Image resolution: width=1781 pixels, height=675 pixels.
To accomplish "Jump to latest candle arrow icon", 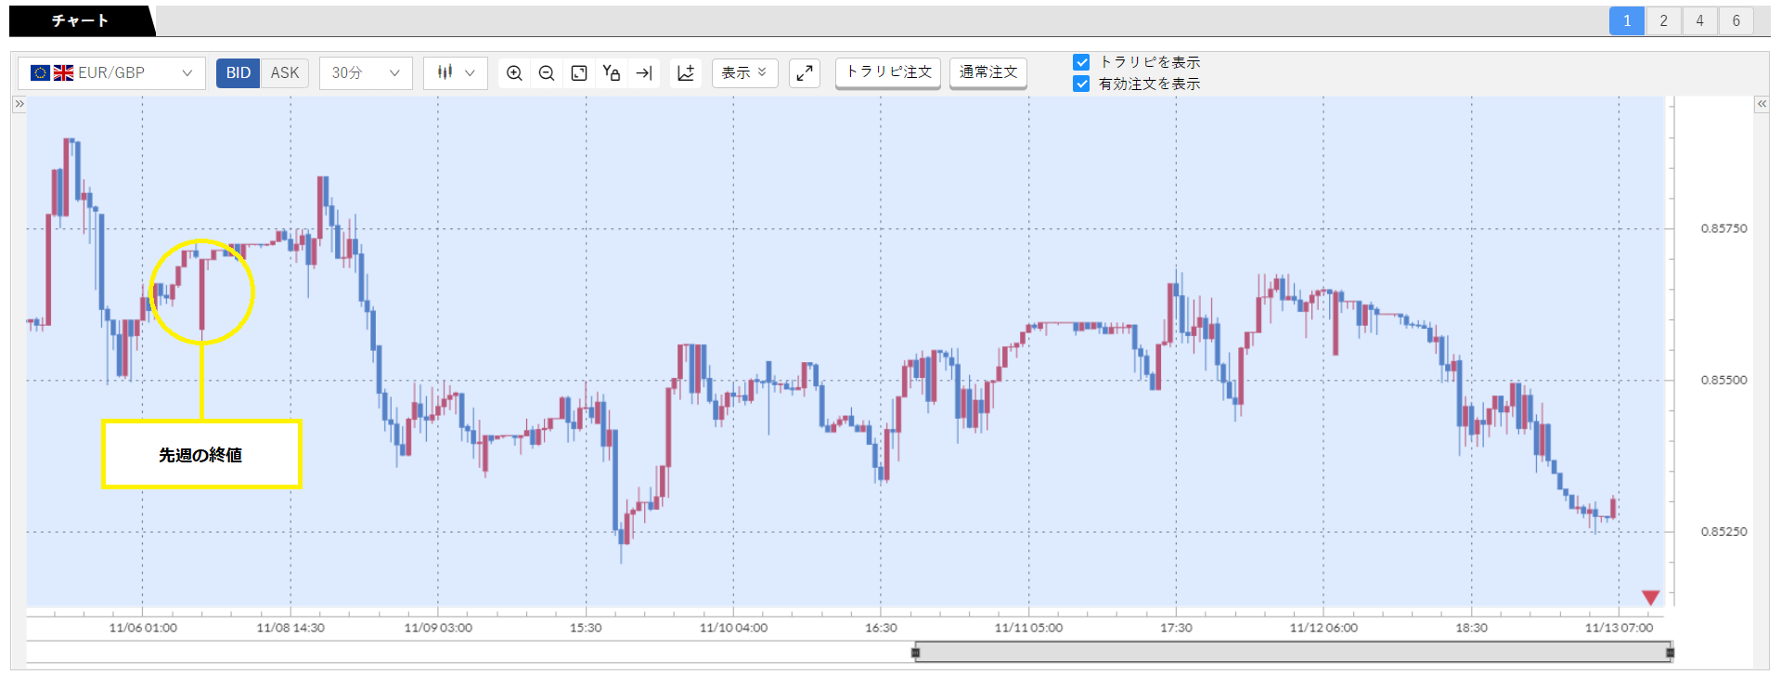I will (x=643, y=72).
